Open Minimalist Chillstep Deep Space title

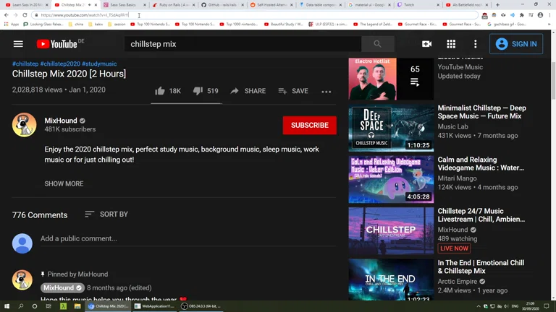[482, 112]
